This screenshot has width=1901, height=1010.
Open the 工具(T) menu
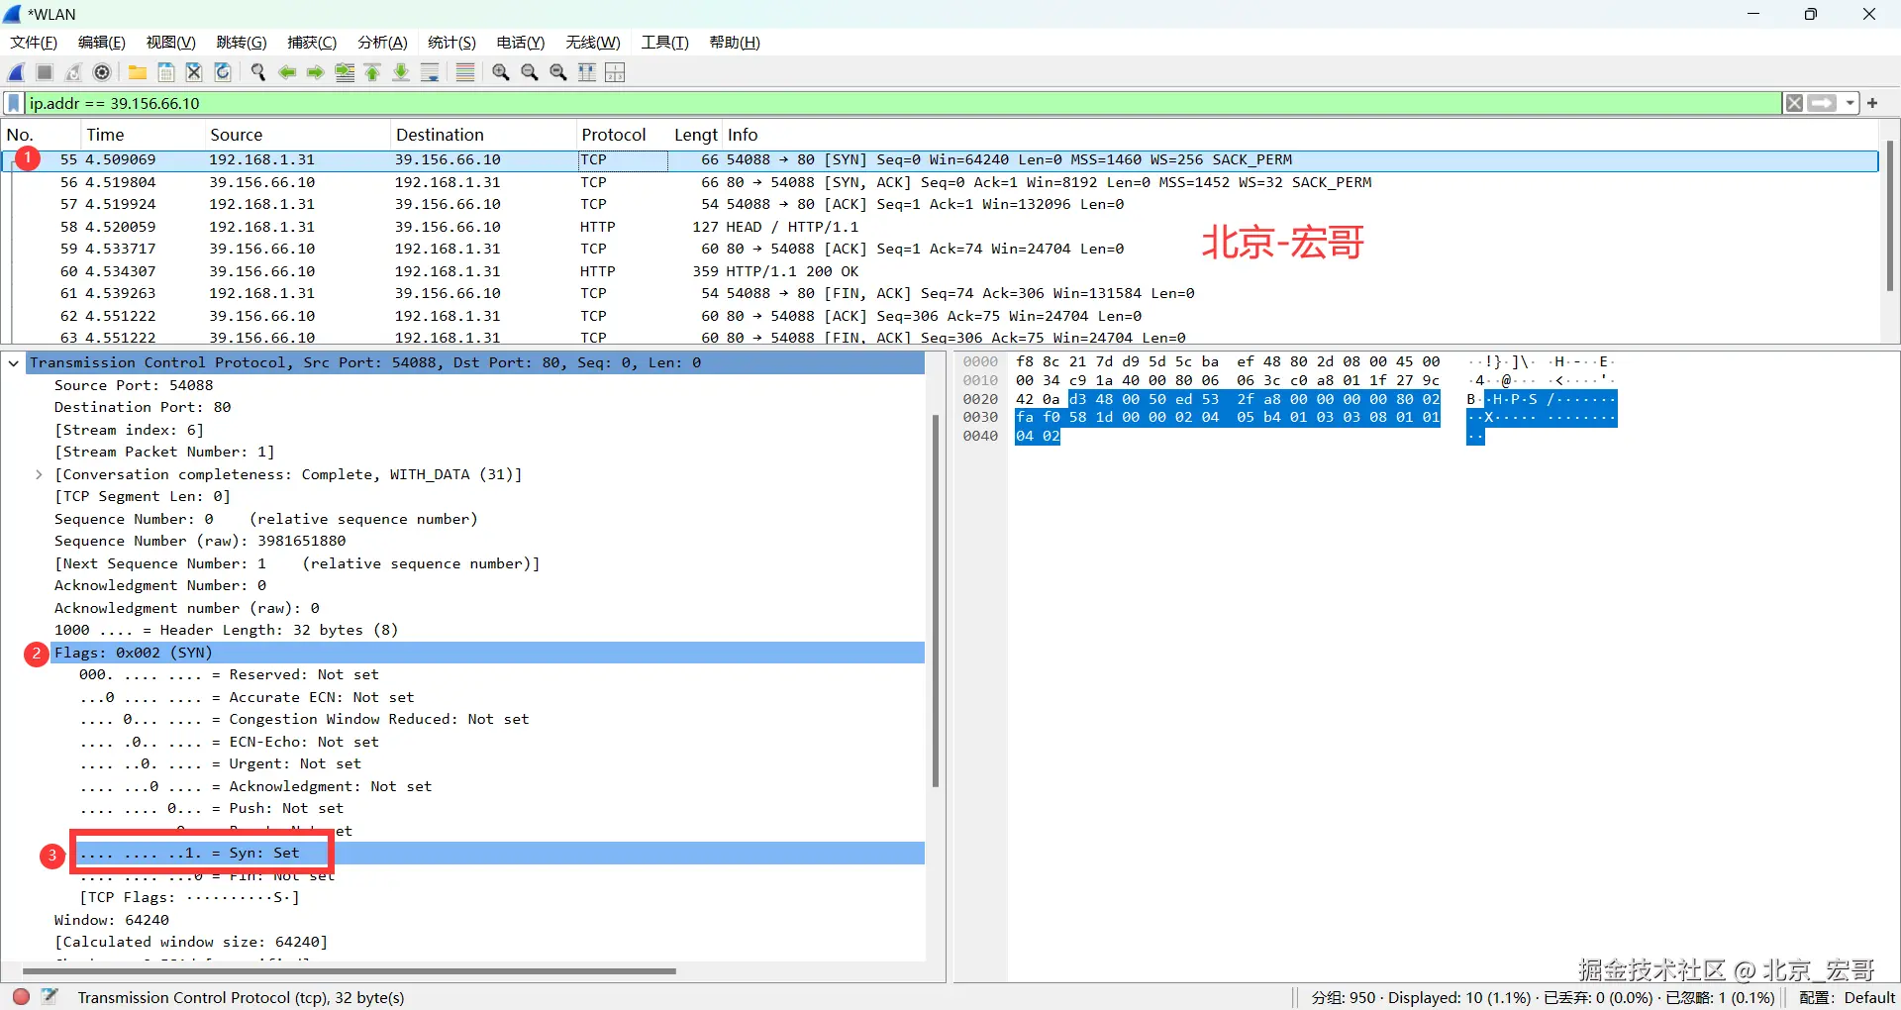click(664, 43)
